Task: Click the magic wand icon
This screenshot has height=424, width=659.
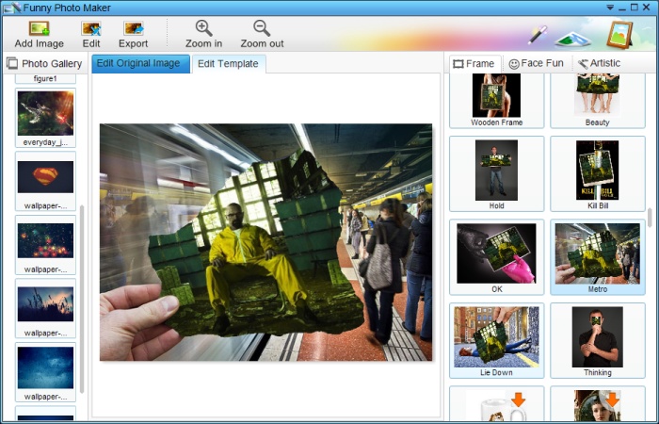Action: pos(538,35)
